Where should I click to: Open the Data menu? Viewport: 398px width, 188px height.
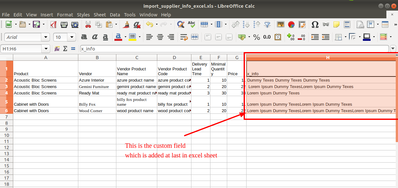[x=115, y=15]
